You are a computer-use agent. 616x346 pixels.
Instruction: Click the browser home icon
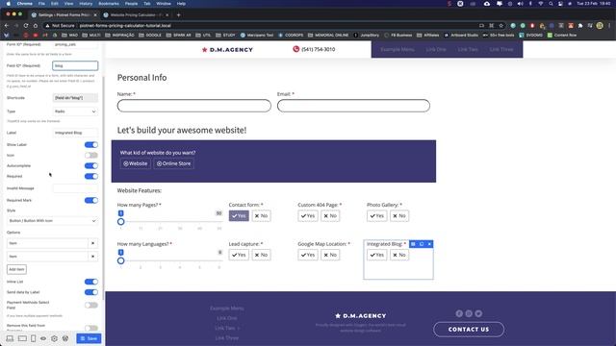(x=36, y=26)
